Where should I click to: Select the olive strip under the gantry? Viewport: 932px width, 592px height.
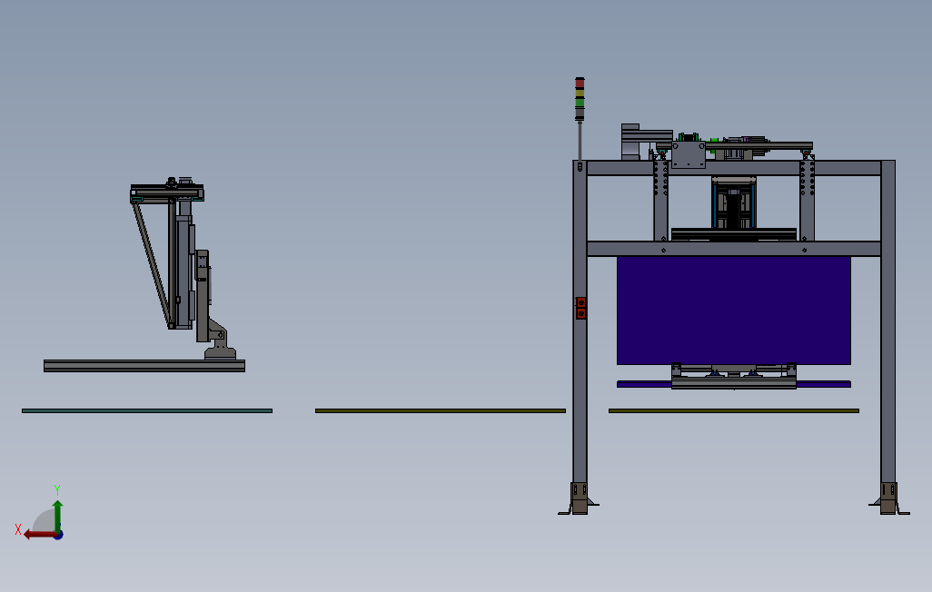pos(733,410)
